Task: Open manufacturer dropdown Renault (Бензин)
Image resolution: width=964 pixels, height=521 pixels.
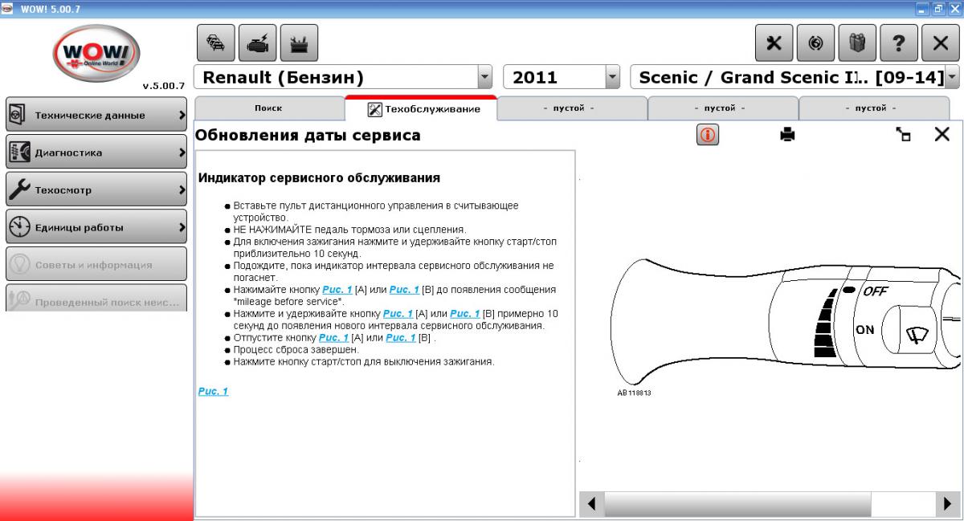Action: (485, 78)
